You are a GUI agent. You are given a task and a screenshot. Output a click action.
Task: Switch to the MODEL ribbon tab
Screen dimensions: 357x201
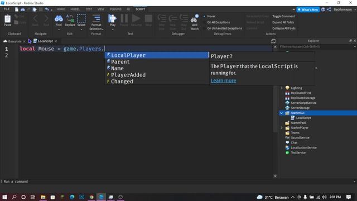[x=75, y=9]
